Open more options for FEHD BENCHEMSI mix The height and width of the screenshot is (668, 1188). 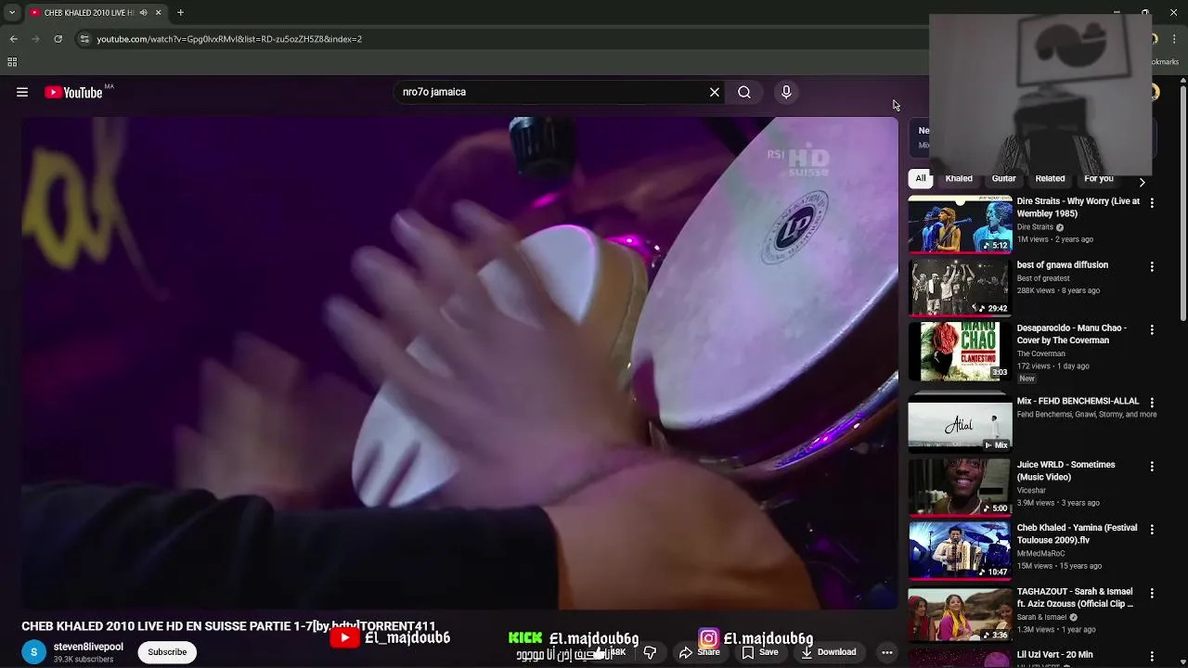[1152, 403]
